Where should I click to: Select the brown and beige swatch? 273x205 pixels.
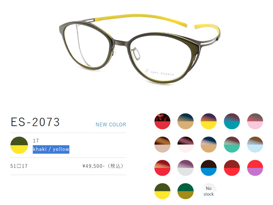pyautogui.click(x=162, y=145)
